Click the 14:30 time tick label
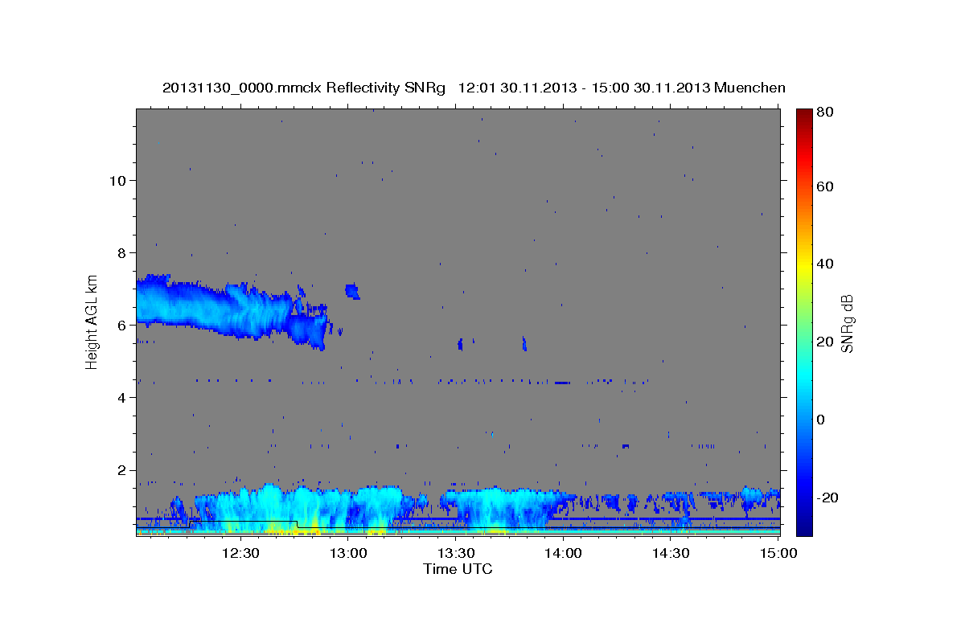965x643 pixels. [x=671, y=553]
